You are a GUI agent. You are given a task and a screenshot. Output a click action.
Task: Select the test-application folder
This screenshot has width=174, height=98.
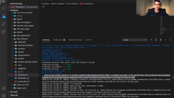[23, 35]
